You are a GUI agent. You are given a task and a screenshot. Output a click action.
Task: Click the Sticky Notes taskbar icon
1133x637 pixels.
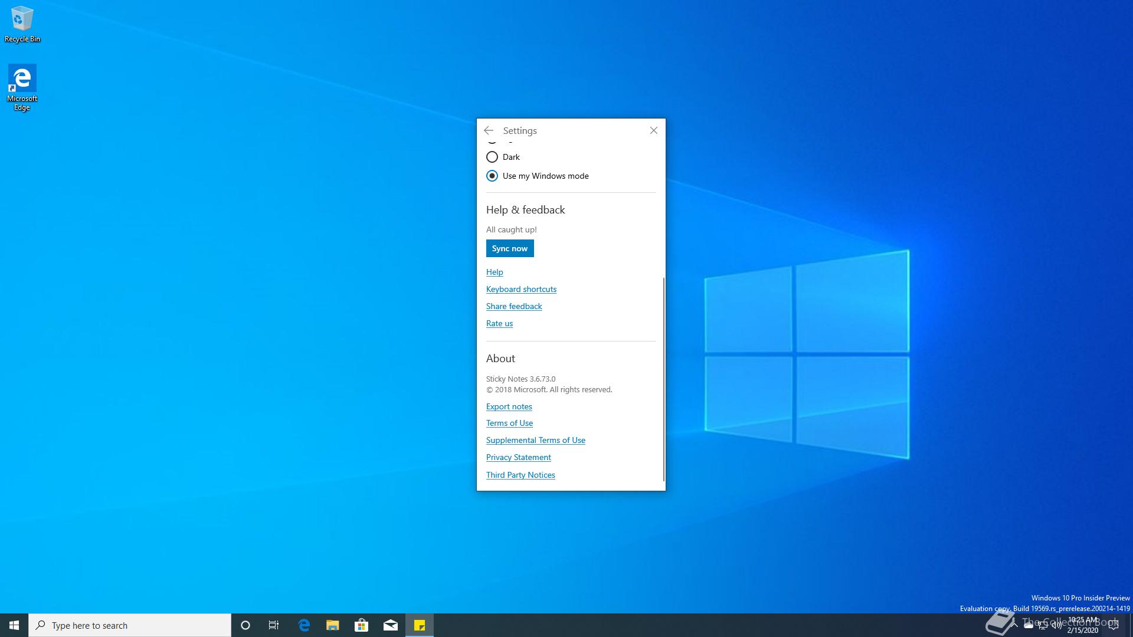(x=420, y=625)
